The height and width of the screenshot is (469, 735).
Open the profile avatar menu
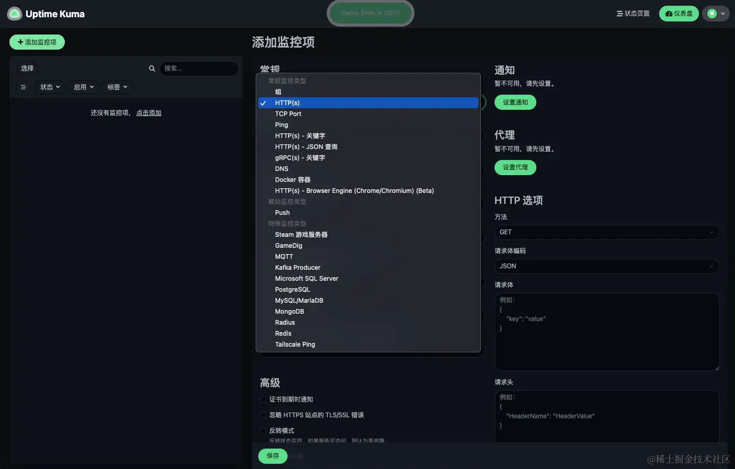[716, 14]
